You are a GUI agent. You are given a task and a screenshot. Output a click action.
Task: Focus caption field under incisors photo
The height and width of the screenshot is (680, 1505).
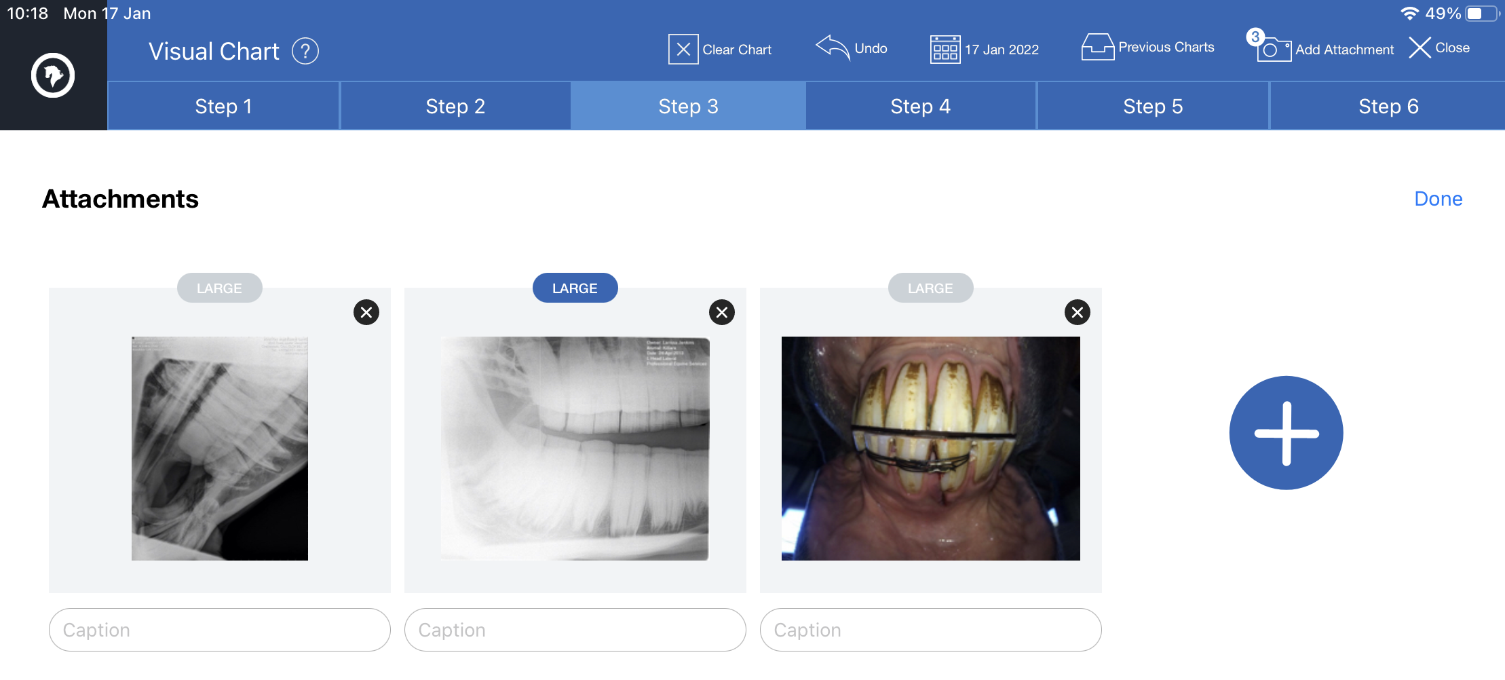[x=931, y=630]
